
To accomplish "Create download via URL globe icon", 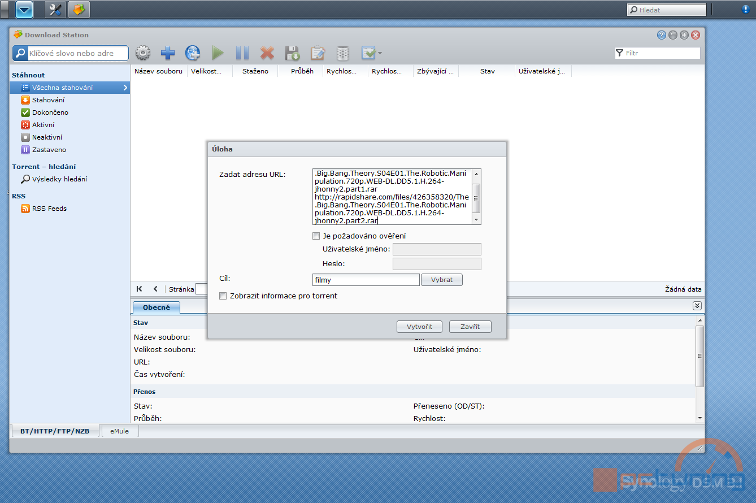I will (193, 53).
